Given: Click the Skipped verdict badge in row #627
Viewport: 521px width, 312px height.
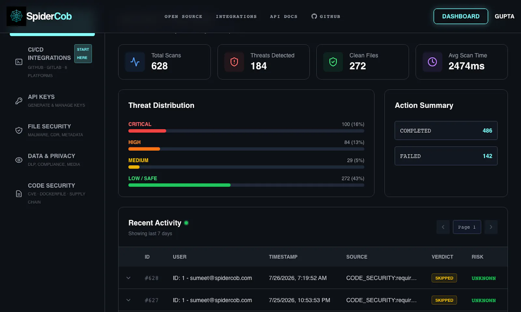Looking at the screenshot, I should point(444,300).
